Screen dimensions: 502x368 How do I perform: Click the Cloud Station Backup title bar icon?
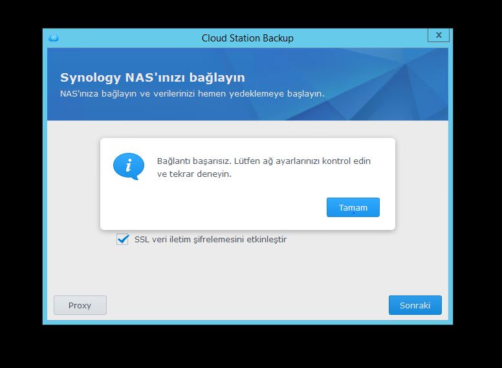pyautogui.click(x=54, y=38)
